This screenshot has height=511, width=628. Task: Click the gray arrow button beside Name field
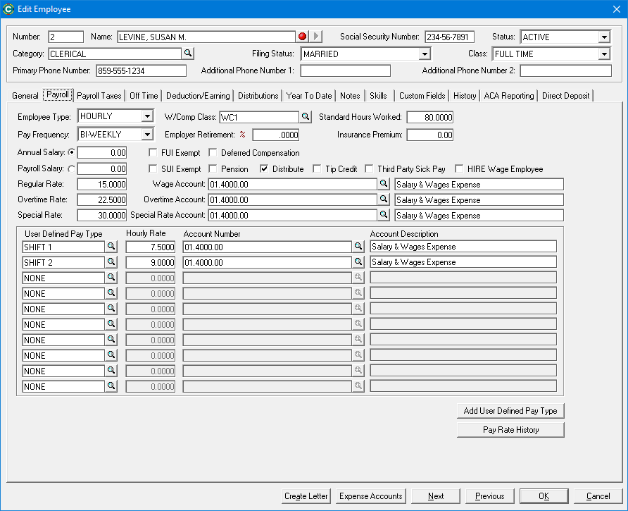tap(316, 37)
